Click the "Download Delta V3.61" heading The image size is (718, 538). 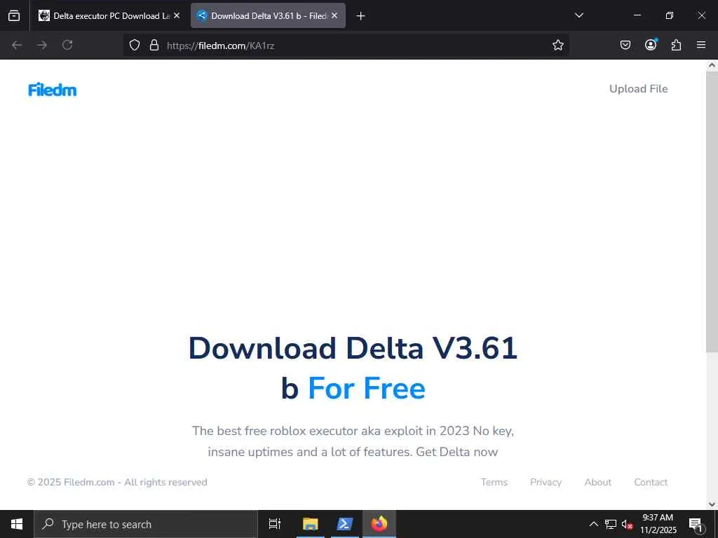(x=353, y=348)
